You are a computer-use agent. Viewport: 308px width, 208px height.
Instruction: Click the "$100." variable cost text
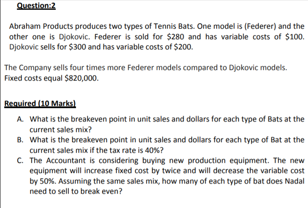295,36
